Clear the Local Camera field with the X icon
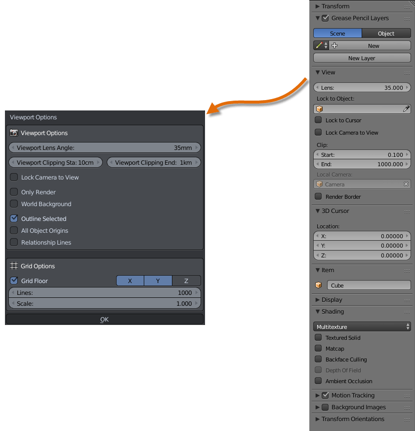Screen dimensions: 415x431 coord(407,184)
